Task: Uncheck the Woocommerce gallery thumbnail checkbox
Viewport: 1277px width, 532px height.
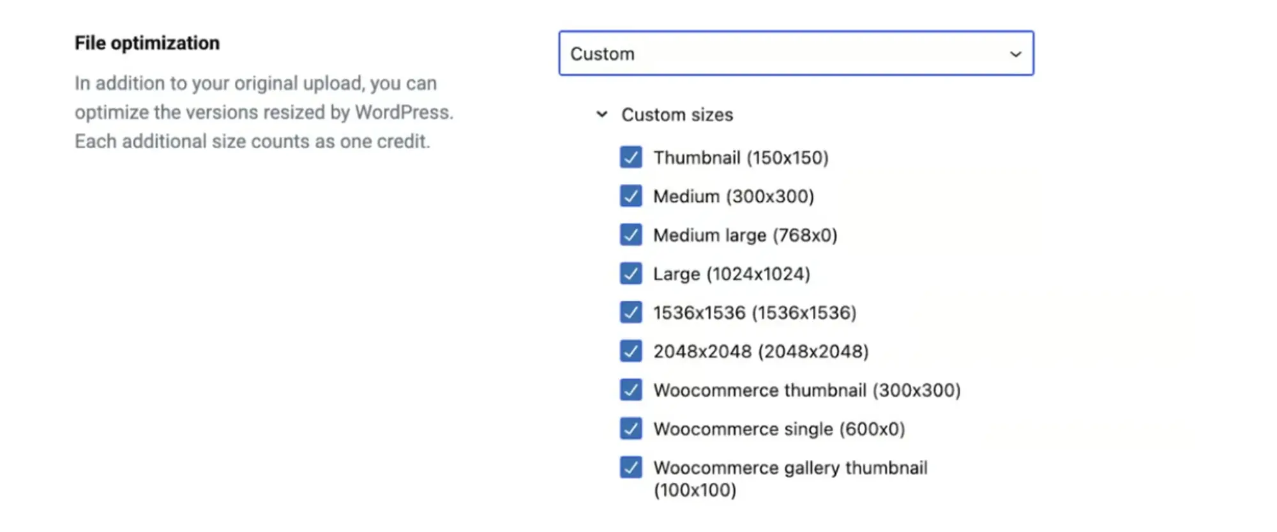Action: coord(630,467)
